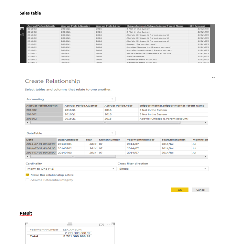Open the Relationships model view icon
This screenshot has width=225, height=244.
click(x=22, y=35)
